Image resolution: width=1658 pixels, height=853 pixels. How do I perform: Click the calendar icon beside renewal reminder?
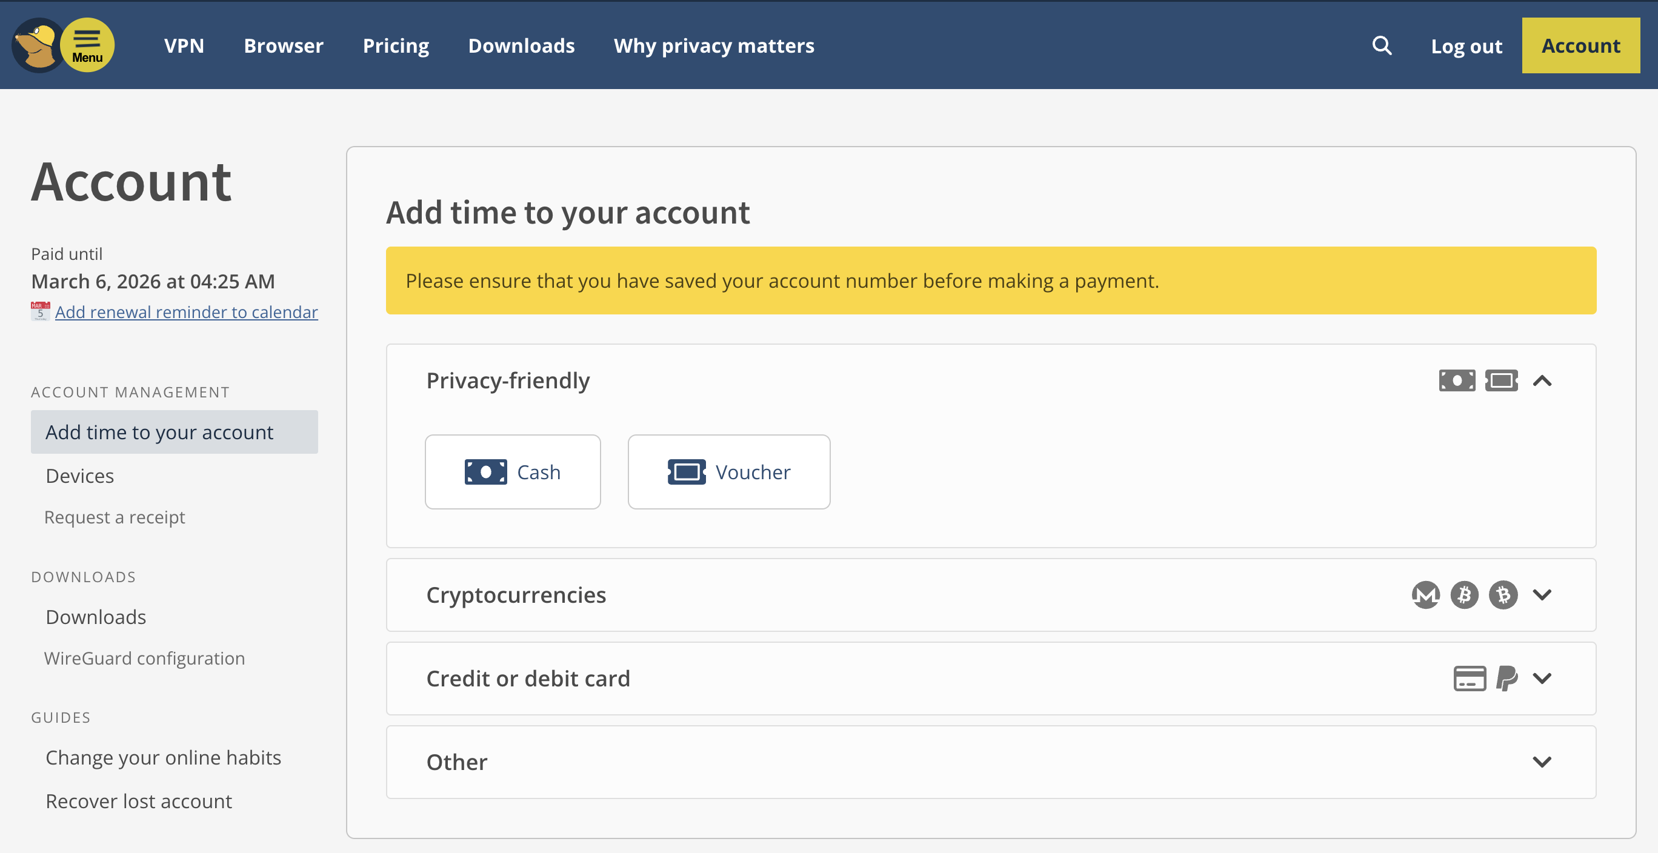(39, 311)
